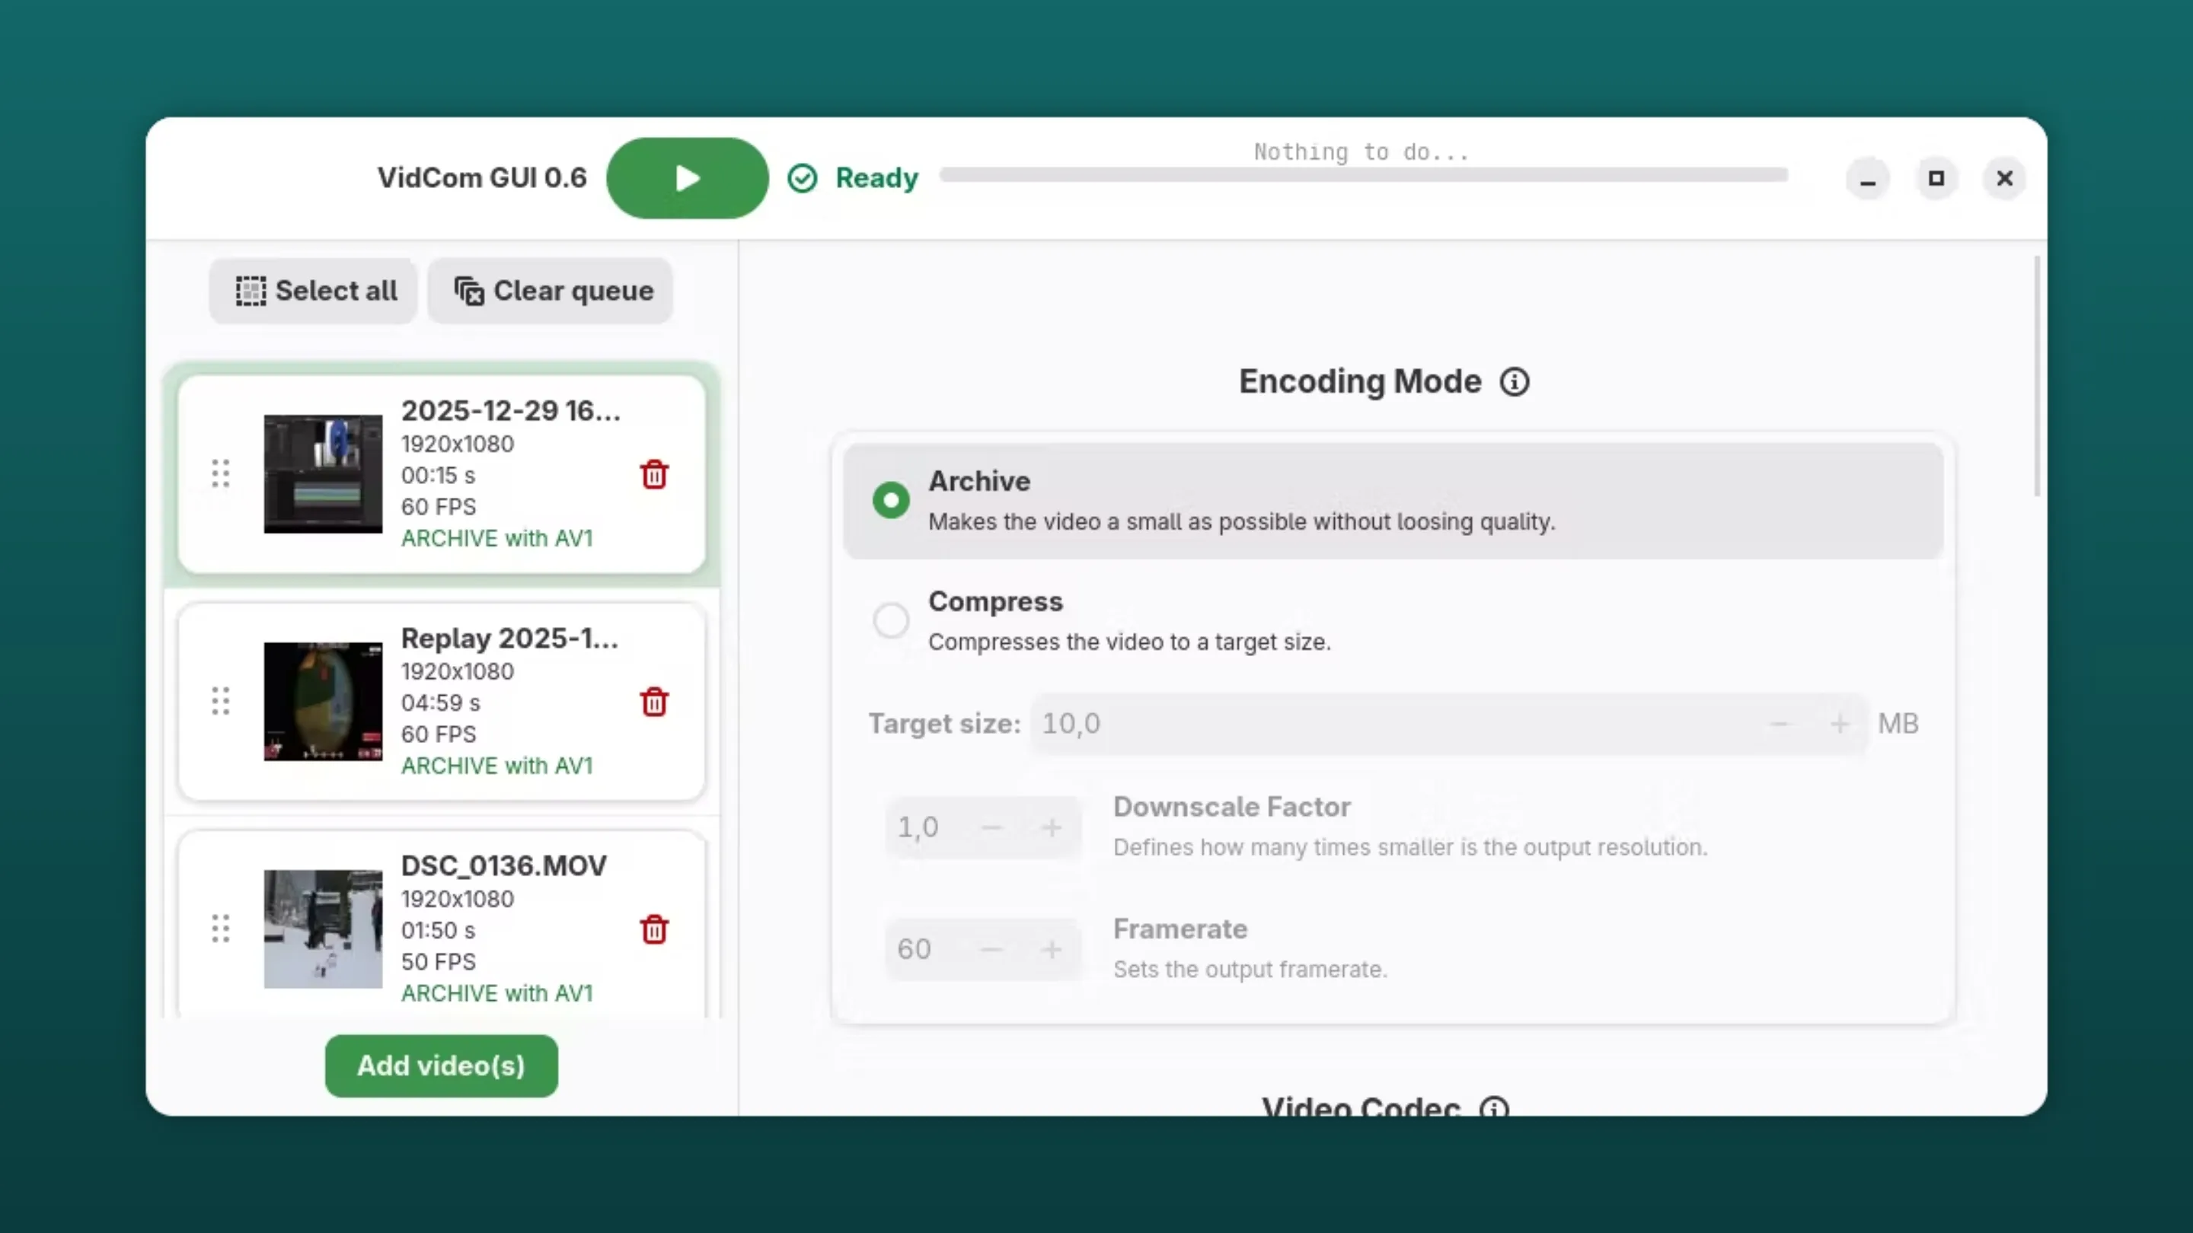Click the Add video(s) button
Image resolution: width=2193 pixels, height=1233 pixels.
(x=441, y=1066)
